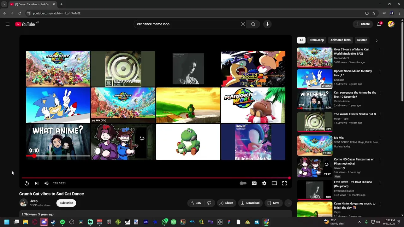Clear the search text with the X
The width and height of the screenshot is (404, 227).
(243, 24)
